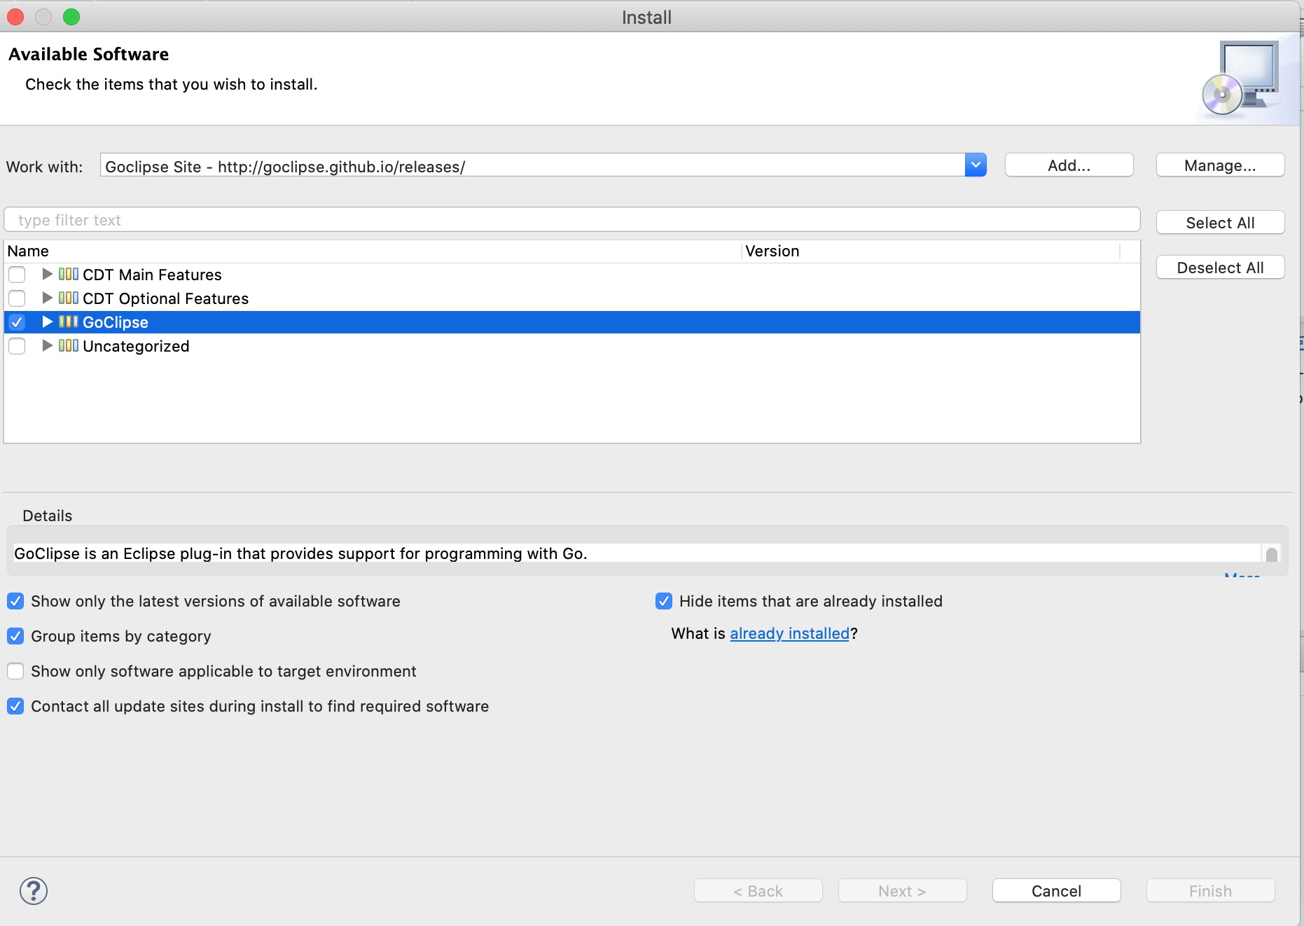Sort the list by Version column header

772,251
